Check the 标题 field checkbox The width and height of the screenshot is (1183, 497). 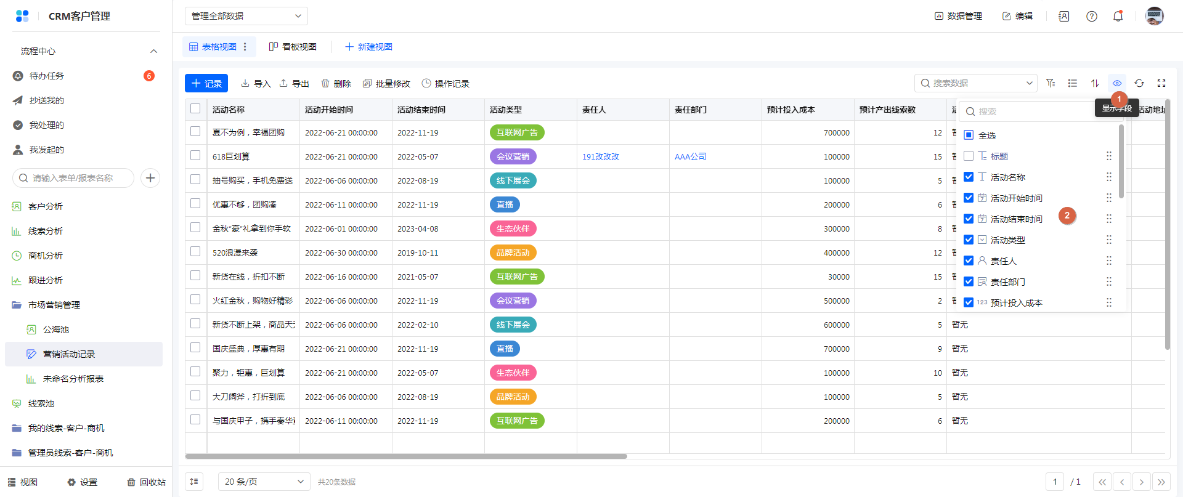coord(969,156)
